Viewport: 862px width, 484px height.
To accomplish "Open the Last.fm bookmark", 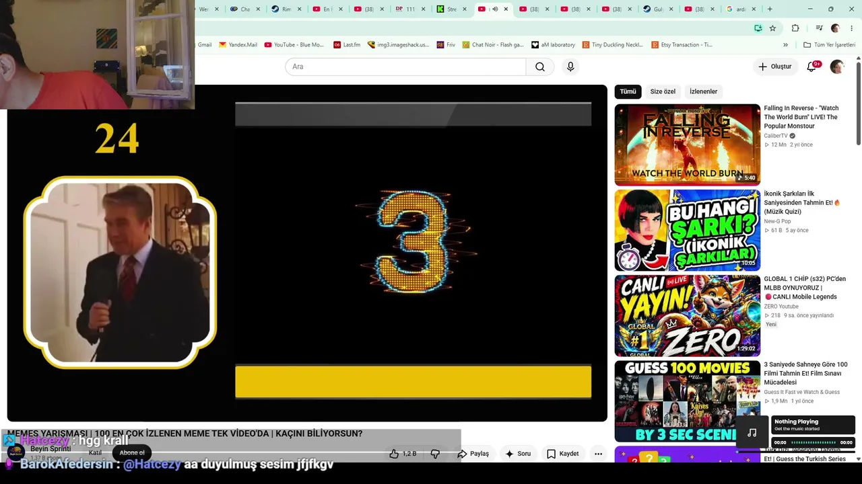I will tap(347, 45).
